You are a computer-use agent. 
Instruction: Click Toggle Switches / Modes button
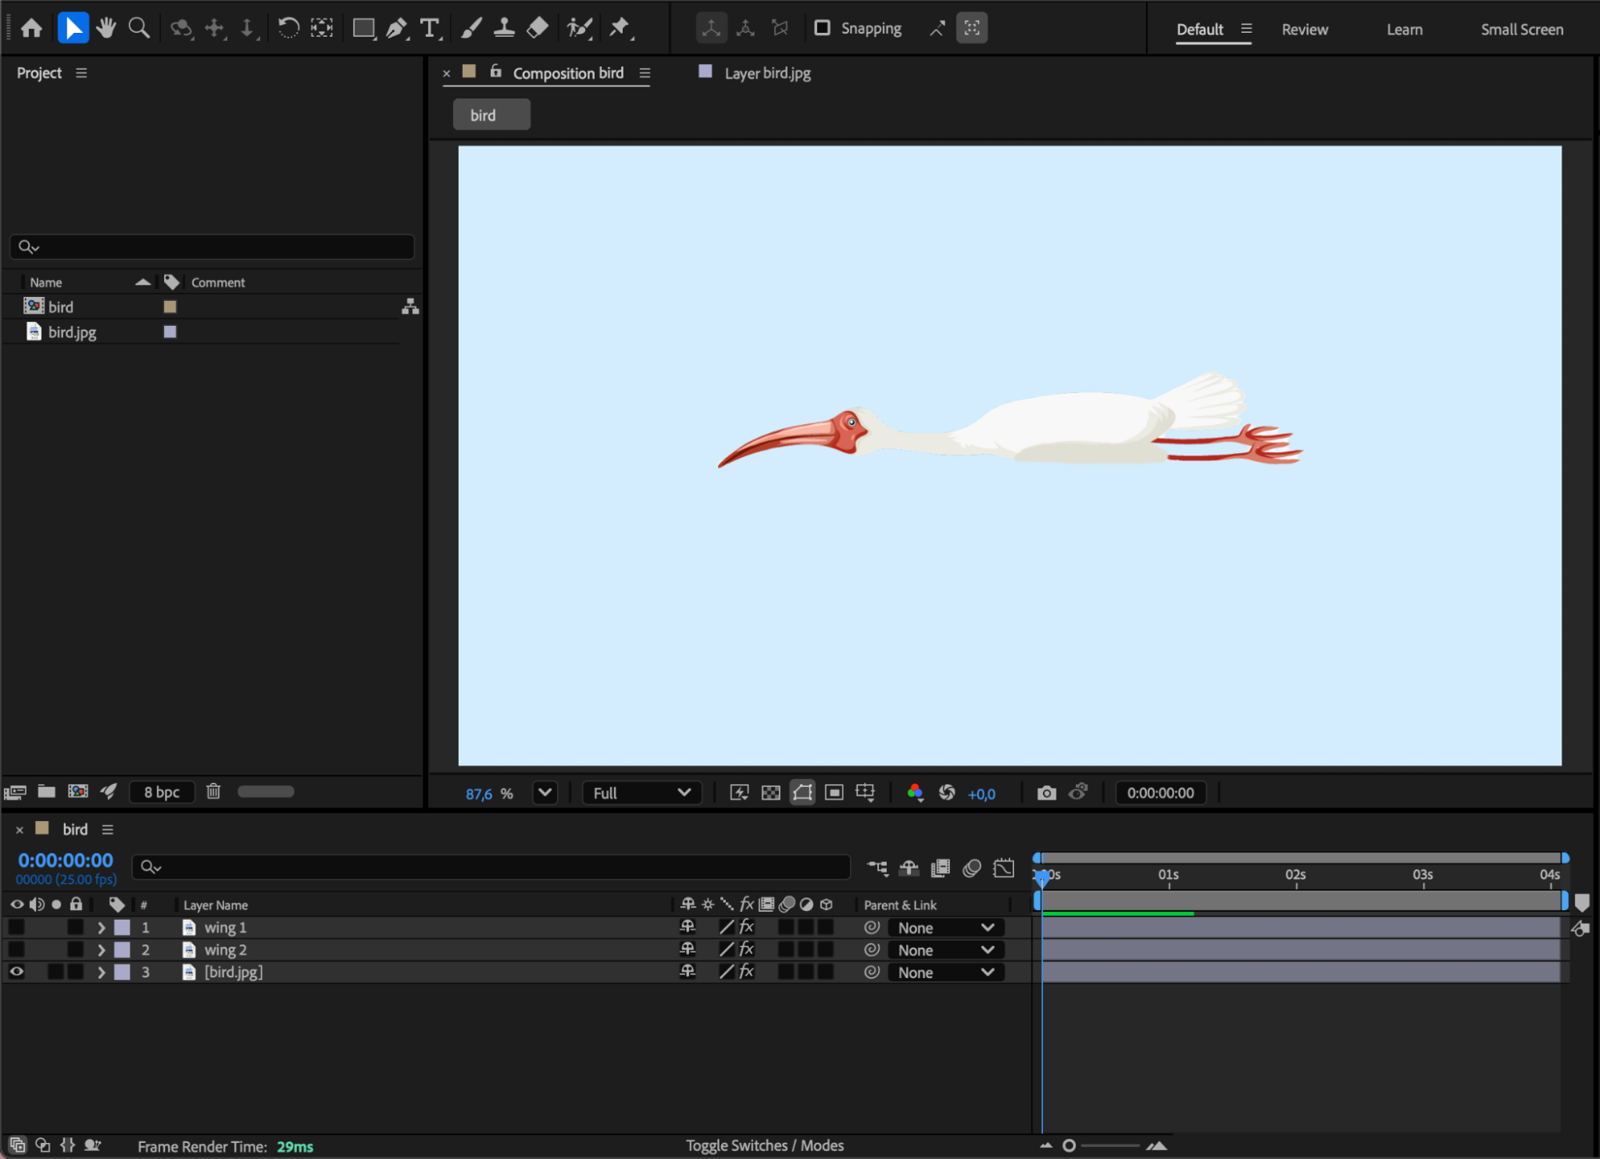[x=764, y=1145]
